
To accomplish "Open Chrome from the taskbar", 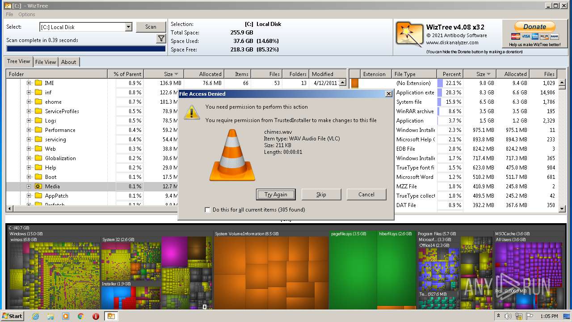I will tap(81, 316).
